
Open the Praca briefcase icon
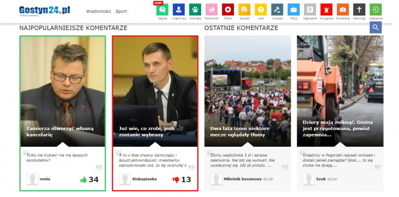pyautogui.click(x=294, y=9)
